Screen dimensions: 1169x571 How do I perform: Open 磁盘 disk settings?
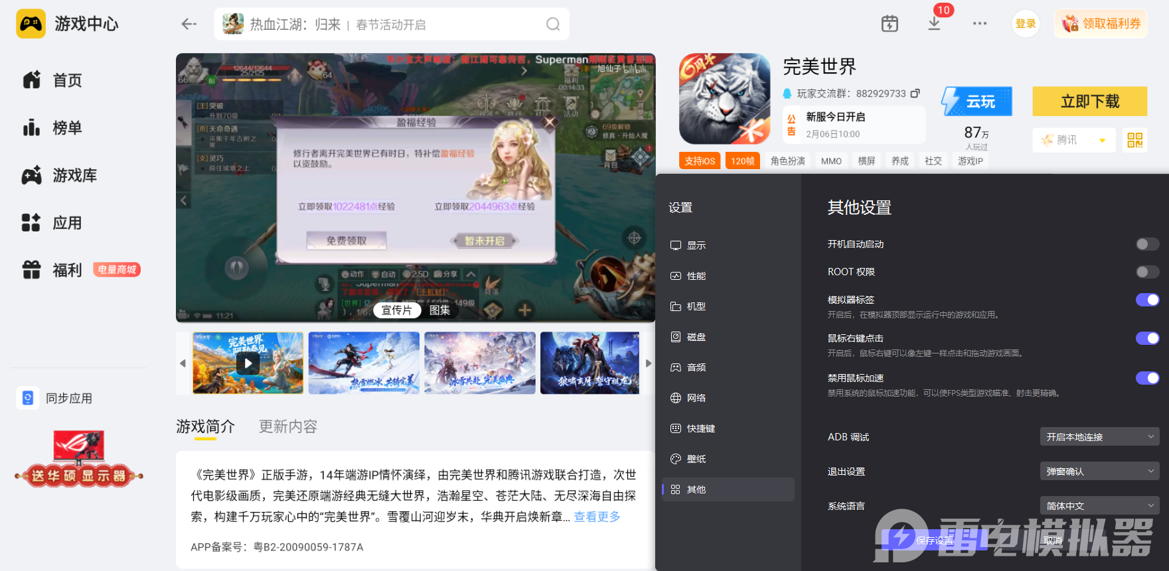tap(728, 337)
